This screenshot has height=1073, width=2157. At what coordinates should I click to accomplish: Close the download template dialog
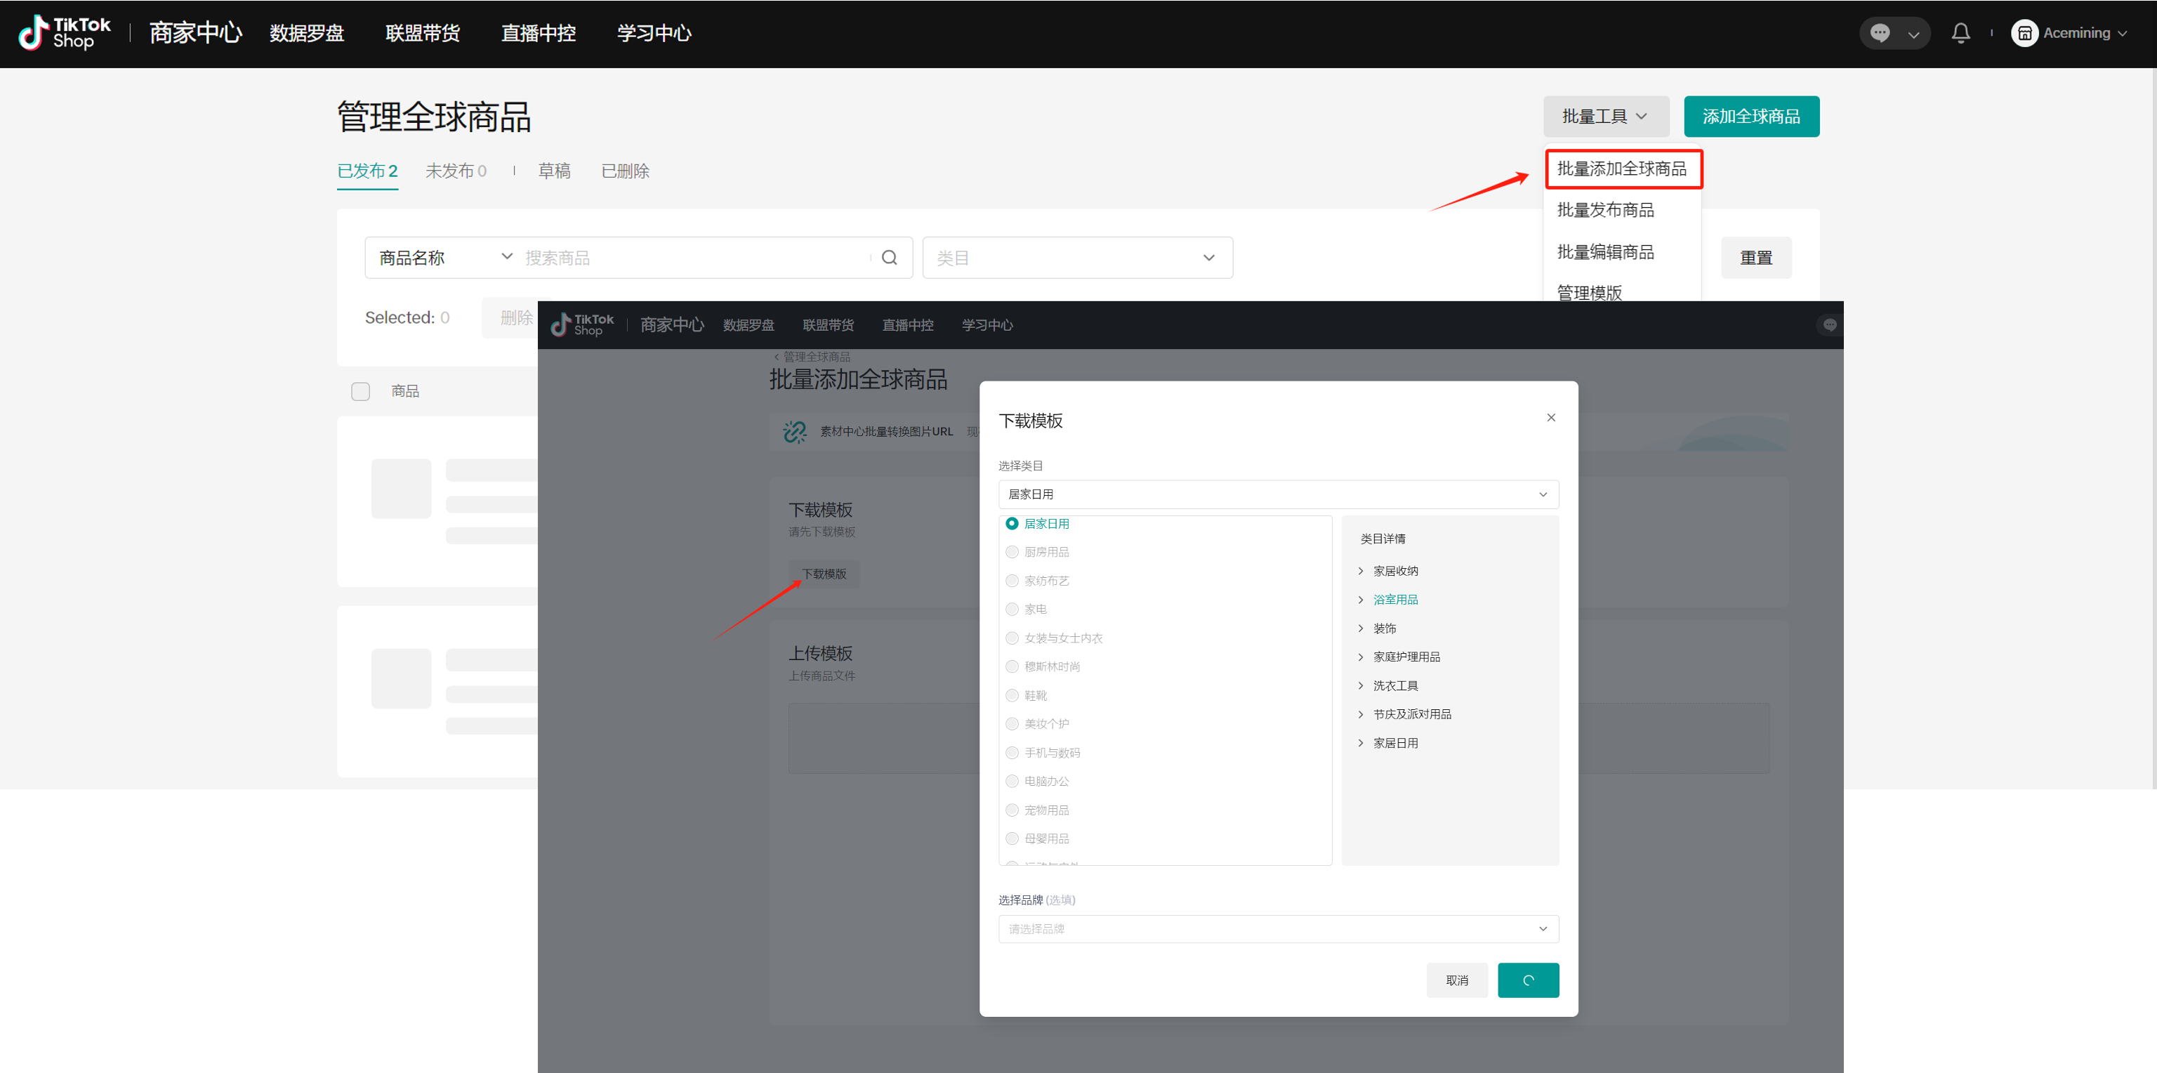tap(1551, 417)
